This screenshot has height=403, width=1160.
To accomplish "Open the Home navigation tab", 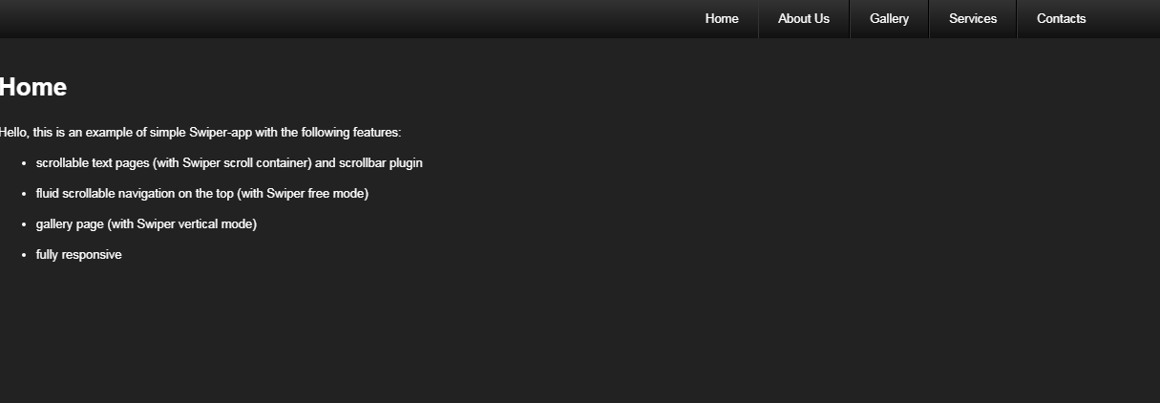I will pos(722,19).
